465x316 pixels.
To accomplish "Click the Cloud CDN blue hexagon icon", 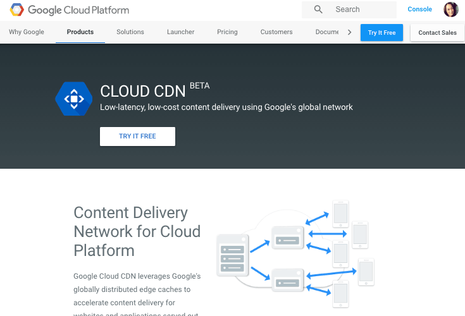I will pyautogui.click(x=74, y=99).
